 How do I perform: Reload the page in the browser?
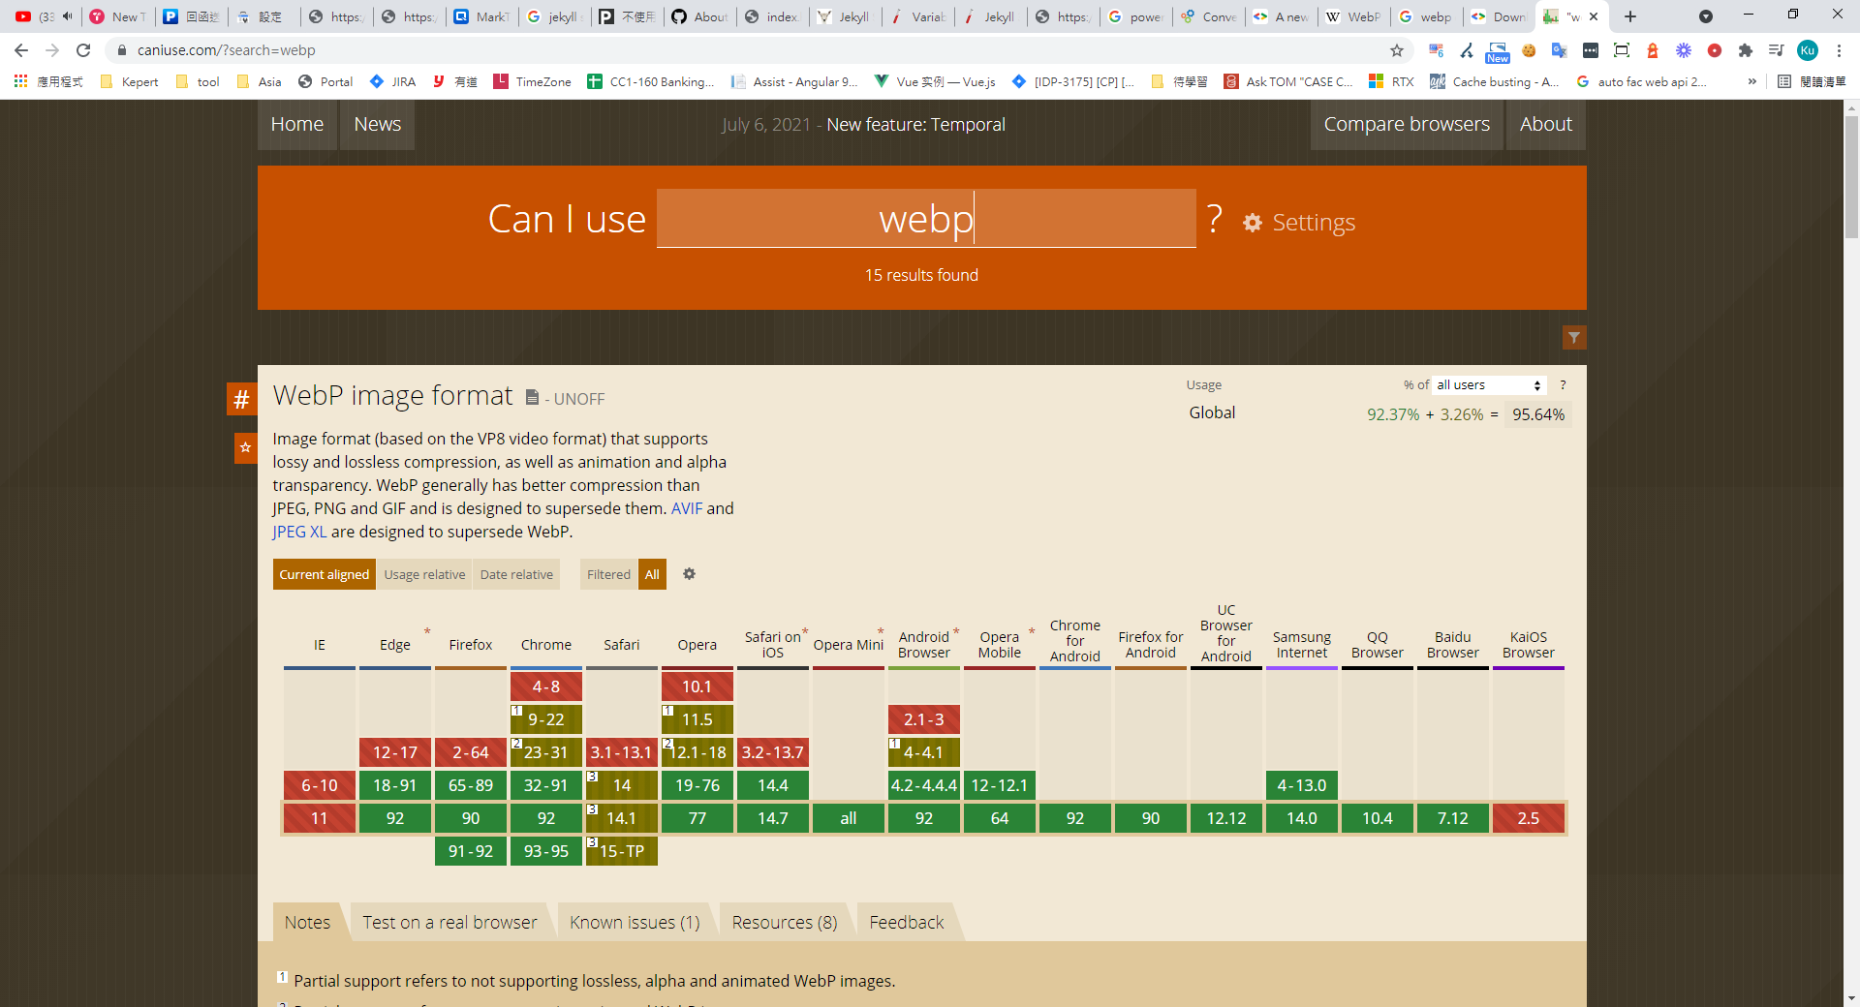pos(84,50)
